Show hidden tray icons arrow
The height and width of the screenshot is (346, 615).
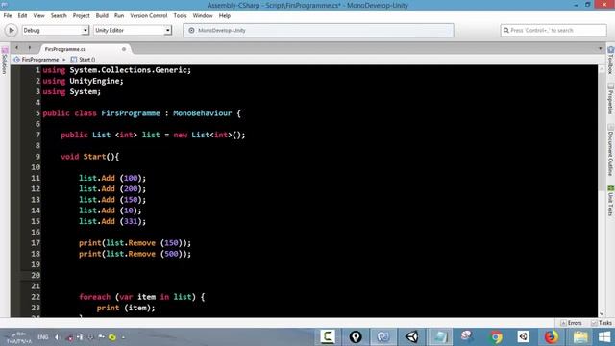click(123, 337)
